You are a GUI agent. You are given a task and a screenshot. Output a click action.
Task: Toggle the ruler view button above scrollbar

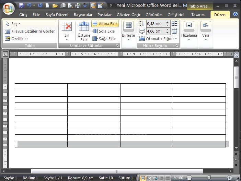(236, 55)
